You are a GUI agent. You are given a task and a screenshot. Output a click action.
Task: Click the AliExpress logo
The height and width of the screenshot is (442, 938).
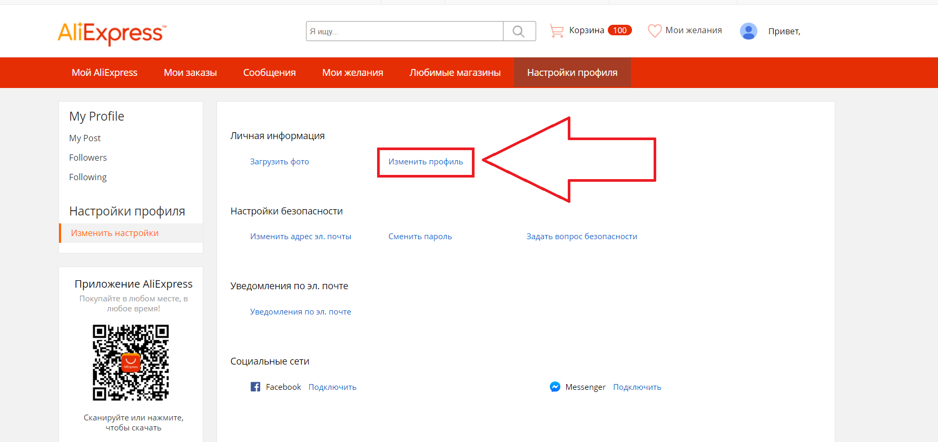click(x=112, y=33)
